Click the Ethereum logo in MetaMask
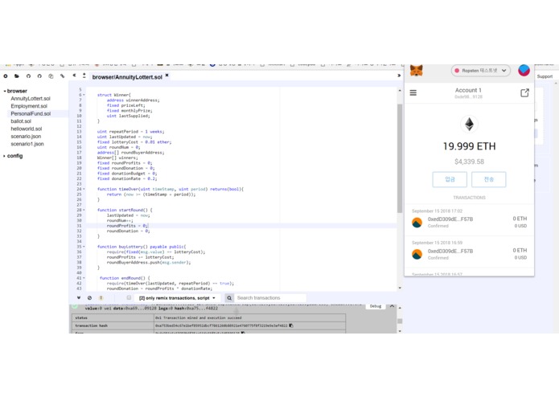Viewport: 559px width, 397px height. [469, 125]
